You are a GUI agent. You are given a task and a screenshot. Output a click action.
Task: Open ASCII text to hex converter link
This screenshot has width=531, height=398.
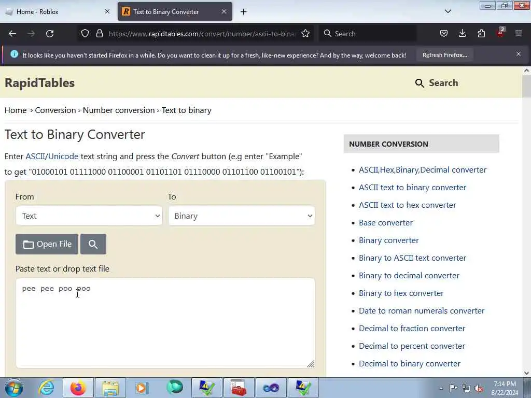[408, 205]
